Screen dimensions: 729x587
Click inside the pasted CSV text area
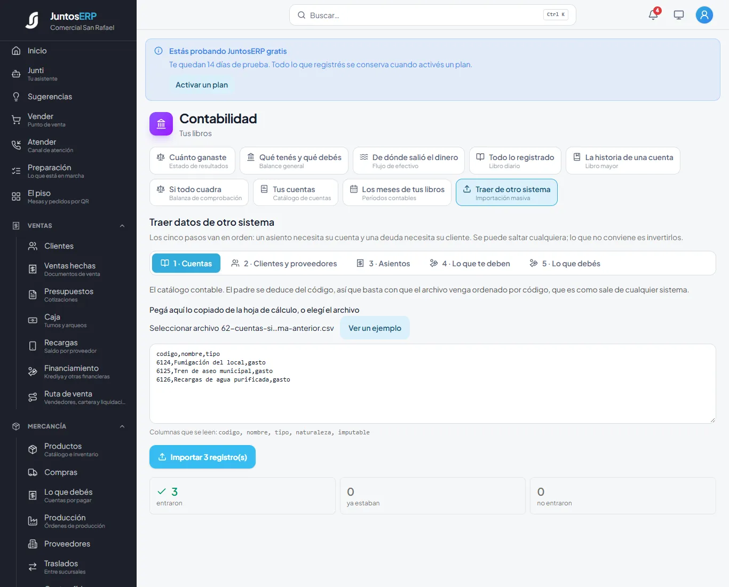[432, 384]
